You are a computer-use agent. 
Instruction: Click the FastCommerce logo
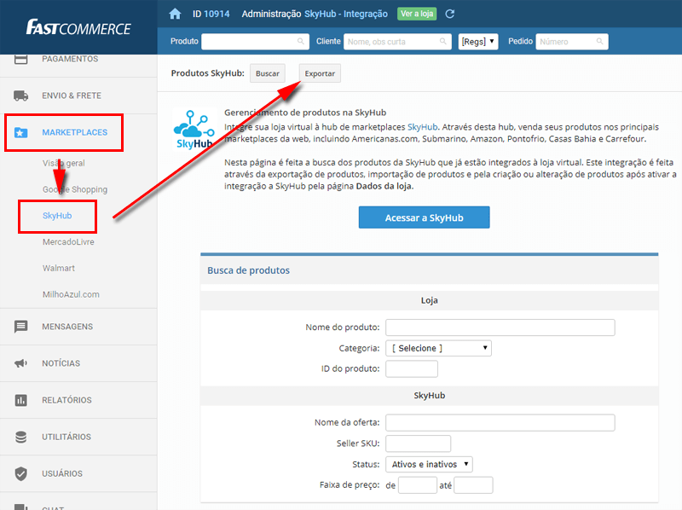[78, 27]
